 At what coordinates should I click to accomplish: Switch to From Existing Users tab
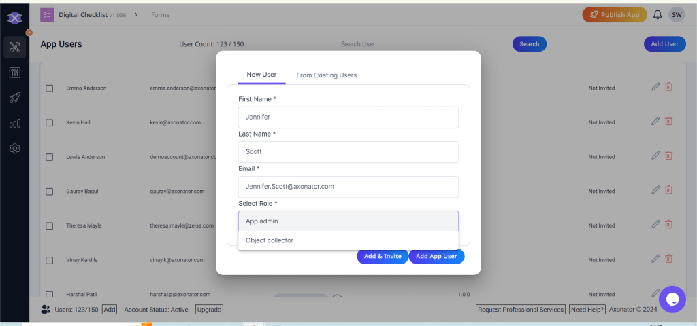point(326,75)
